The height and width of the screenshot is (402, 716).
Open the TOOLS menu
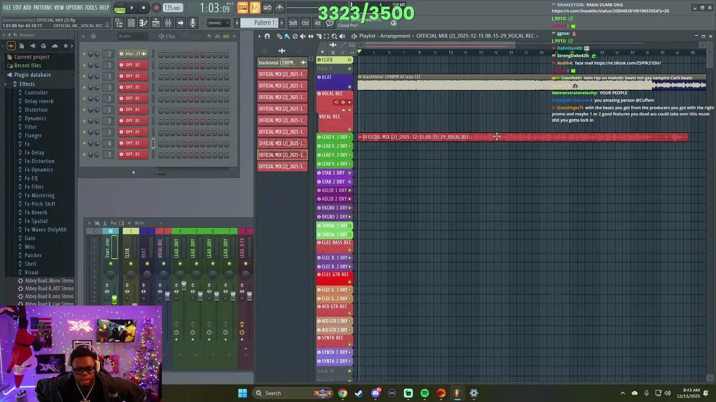[91, 7]
